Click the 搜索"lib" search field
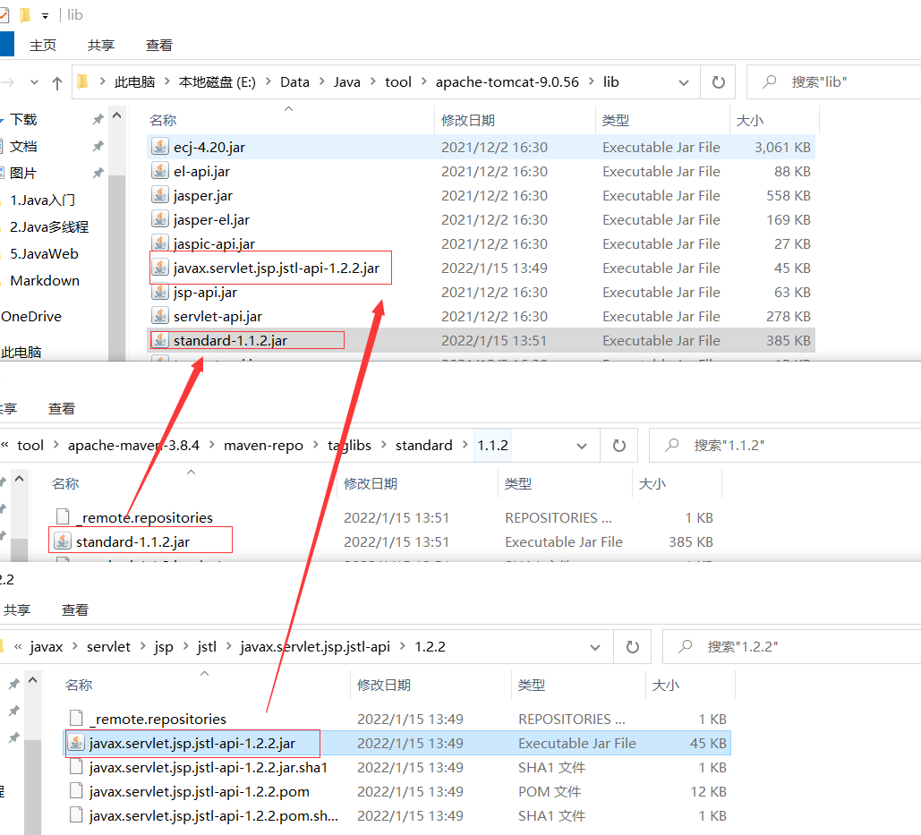921x835 pixels. (x=833, y=82)
